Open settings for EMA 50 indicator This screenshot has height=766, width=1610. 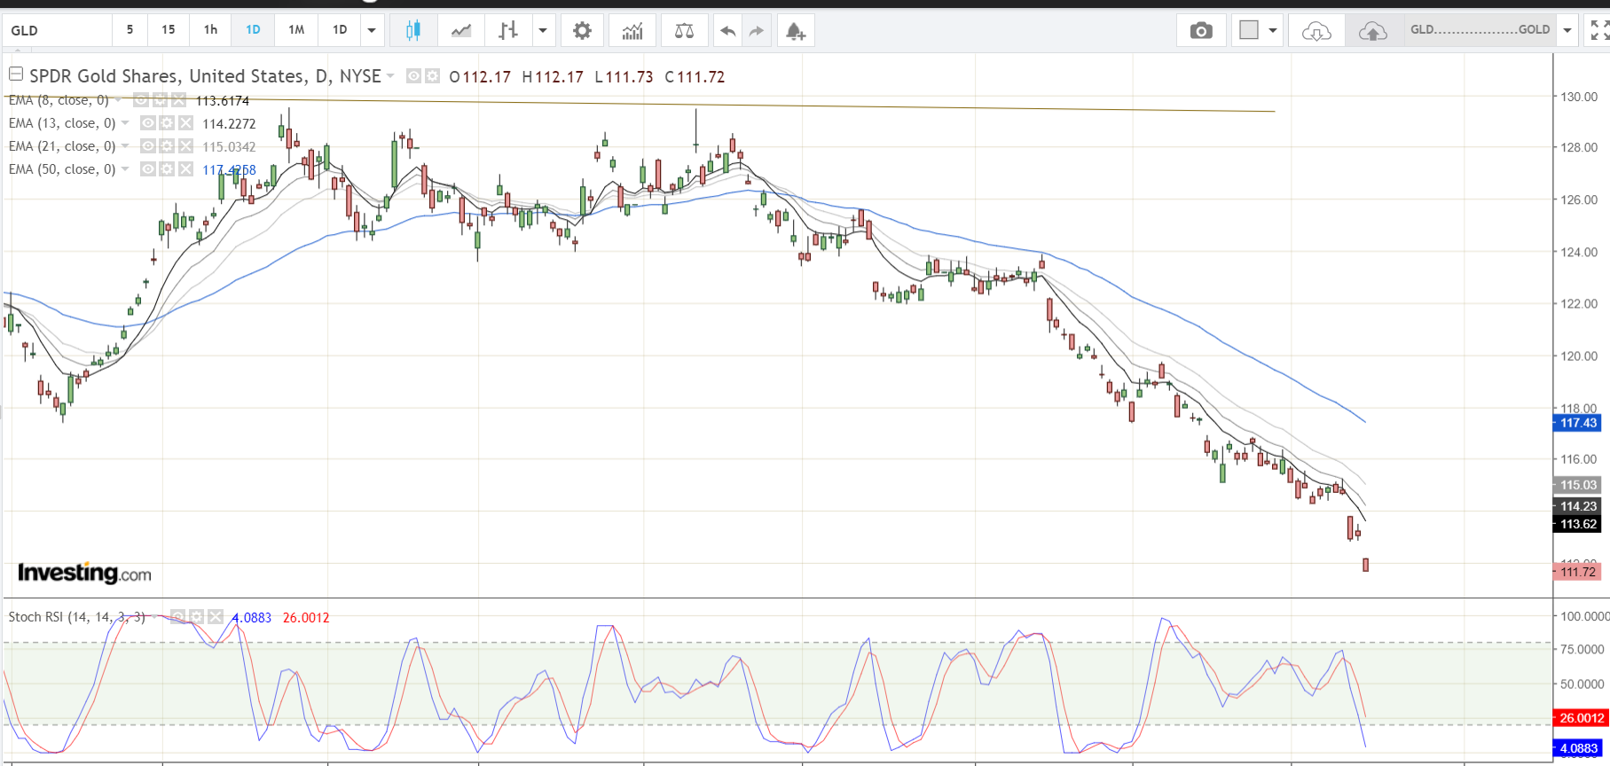167,169
